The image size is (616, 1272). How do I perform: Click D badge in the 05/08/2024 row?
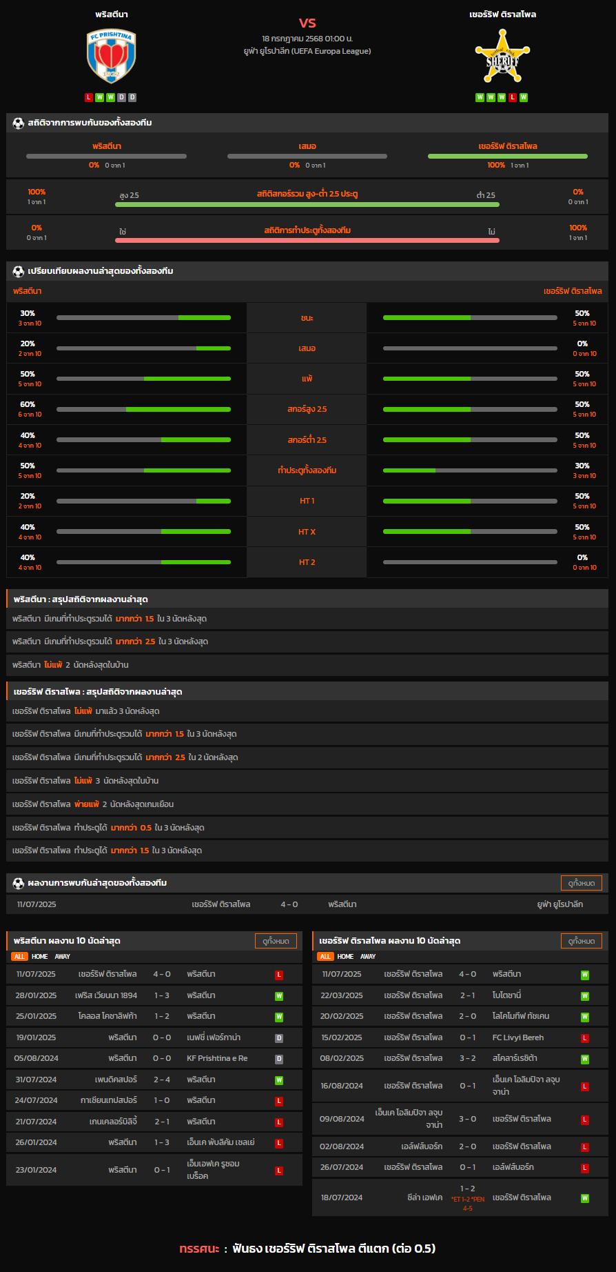point(279,1059)
